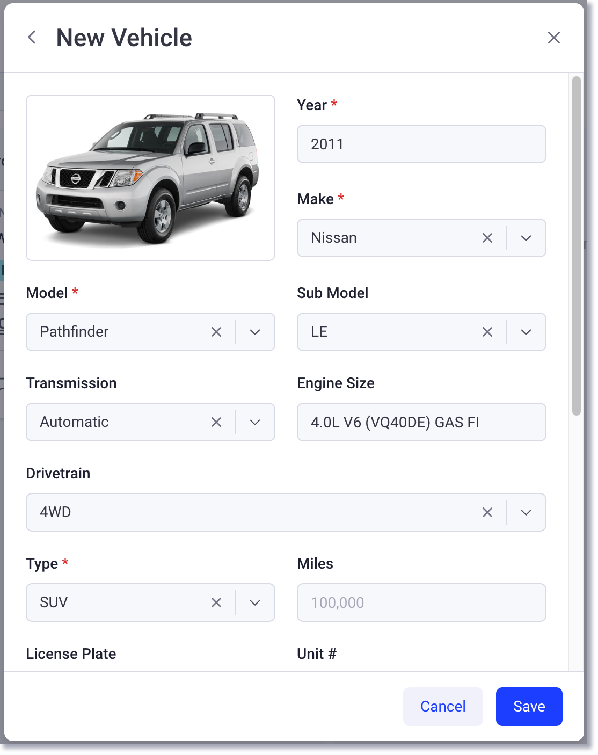Click the Cancel button
This screenshot has height=755, width=598.
(443, 706)
